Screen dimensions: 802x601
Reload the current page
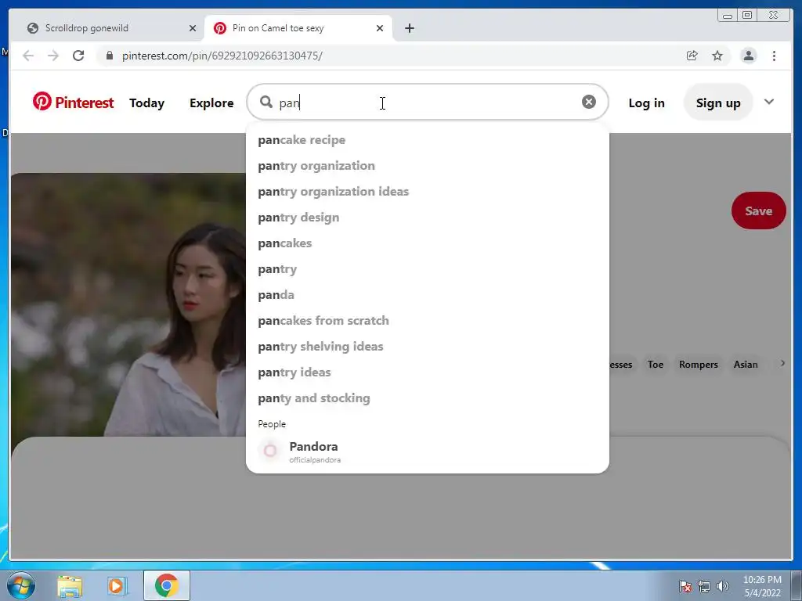[78, 56]
